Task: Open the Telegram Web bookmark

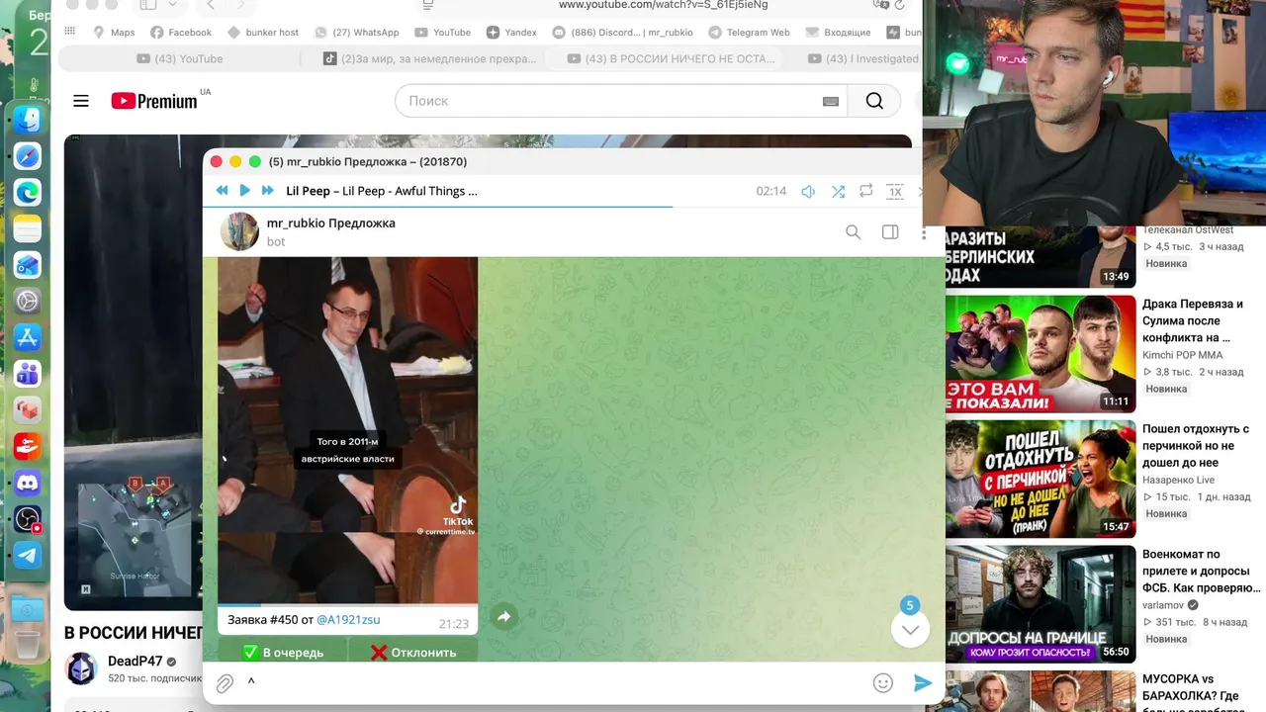Action: [749, 33]
